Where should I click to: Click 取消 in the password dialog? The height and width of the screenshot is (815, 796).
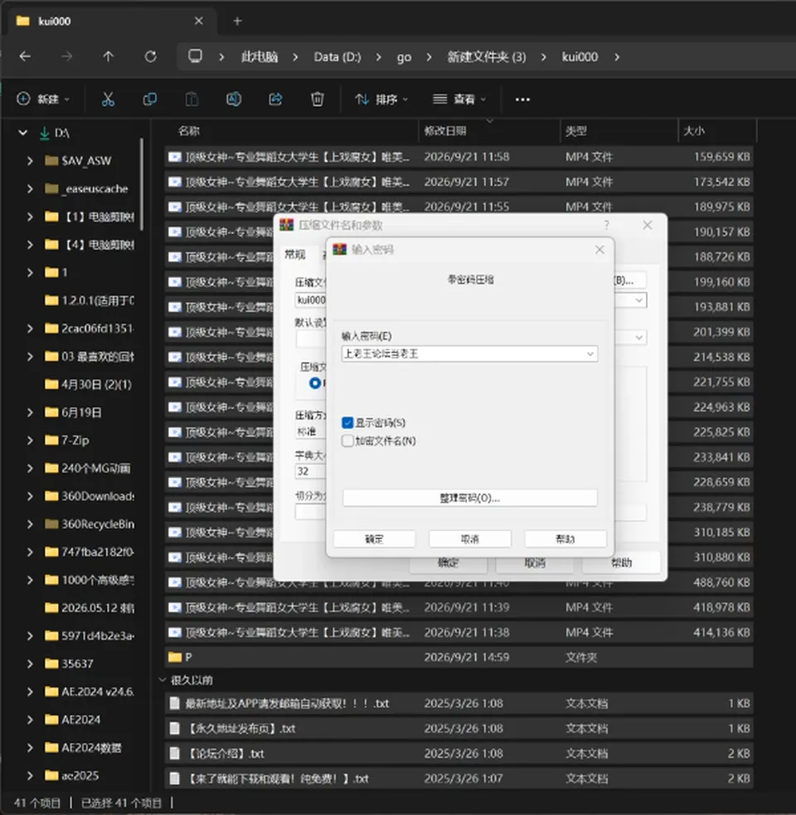[470, 539]
